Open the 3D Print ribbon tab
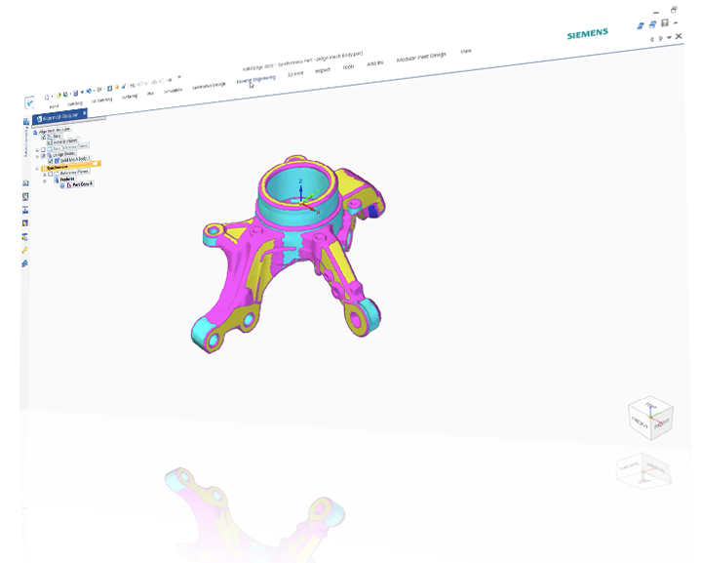This screenshot has height=563, width=701. pyautogui.click(x=295, y=74)
